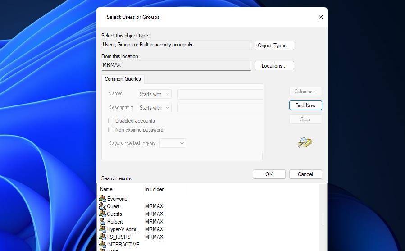The width and height of the screenshot is (405, 251).
Task: Open the Description Starts with dropdown
Action: tap(155, 108)
